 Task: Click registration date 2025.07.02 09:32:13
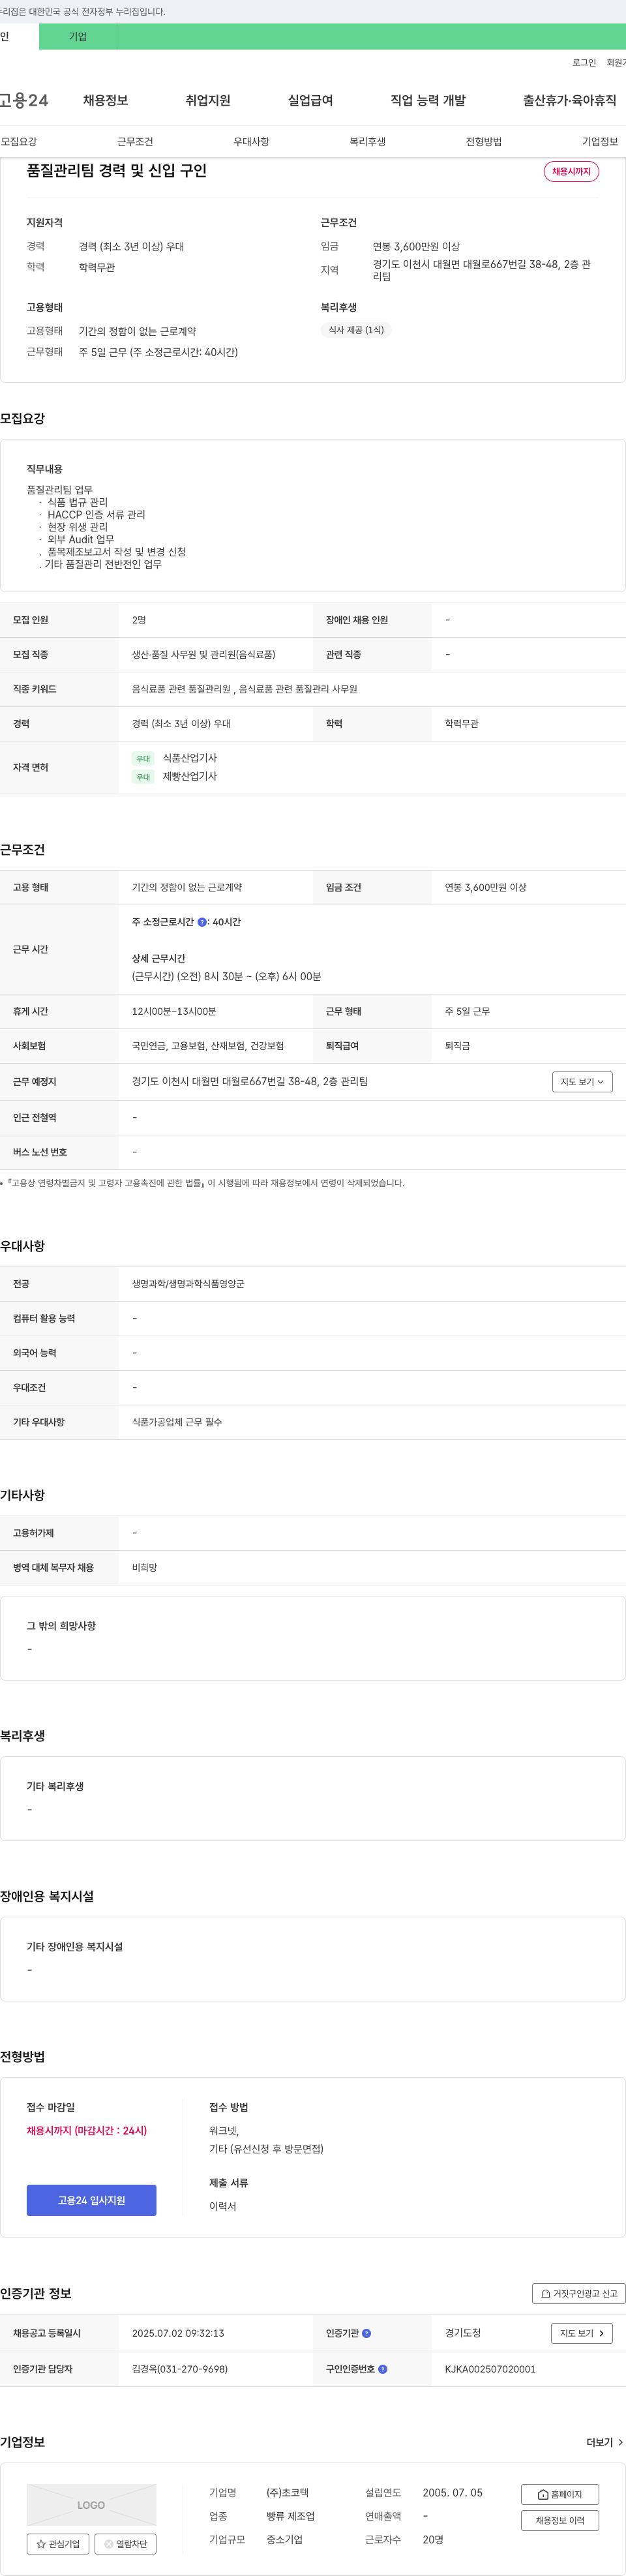click(x=178, y=2333)
